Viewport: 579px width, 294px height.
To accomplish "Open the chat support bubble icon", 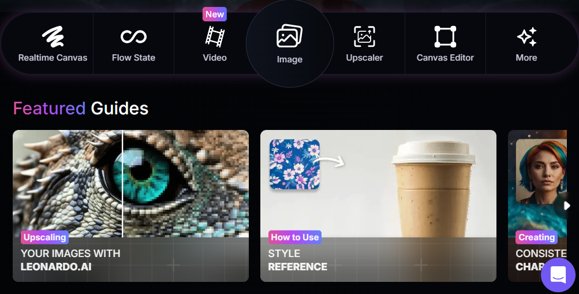I will (x=558, y=275).
